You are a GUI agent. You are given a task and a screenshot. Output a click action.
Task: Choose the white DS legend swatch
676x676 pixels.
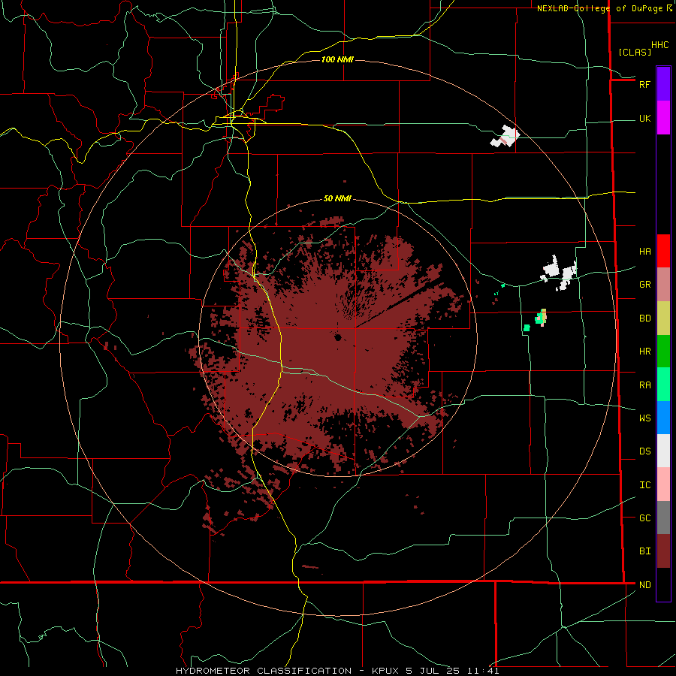(663, 451)
